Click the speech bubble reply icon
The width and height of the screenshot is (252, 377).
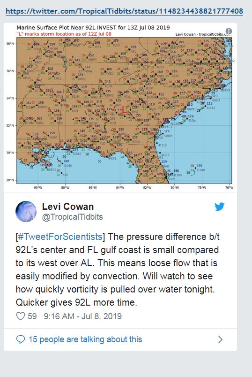coord(21,339)
